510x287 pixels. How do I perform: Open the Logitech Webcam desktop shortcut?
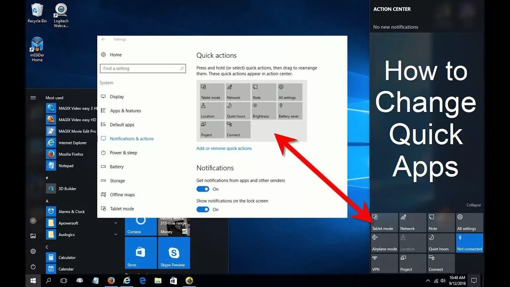click(x=61, y=16)
